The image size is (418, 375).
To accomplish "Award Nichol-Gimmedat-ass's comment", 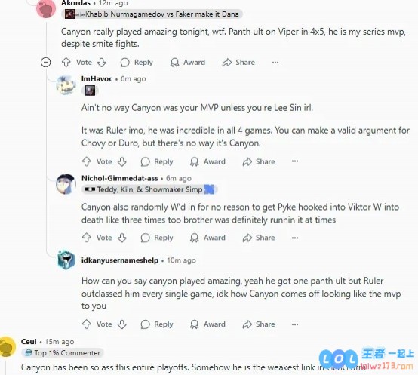I will point(207,238).
